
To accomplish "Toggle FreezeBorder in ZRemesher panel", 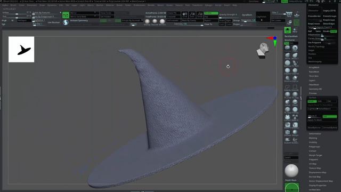I will click(314, 16).
